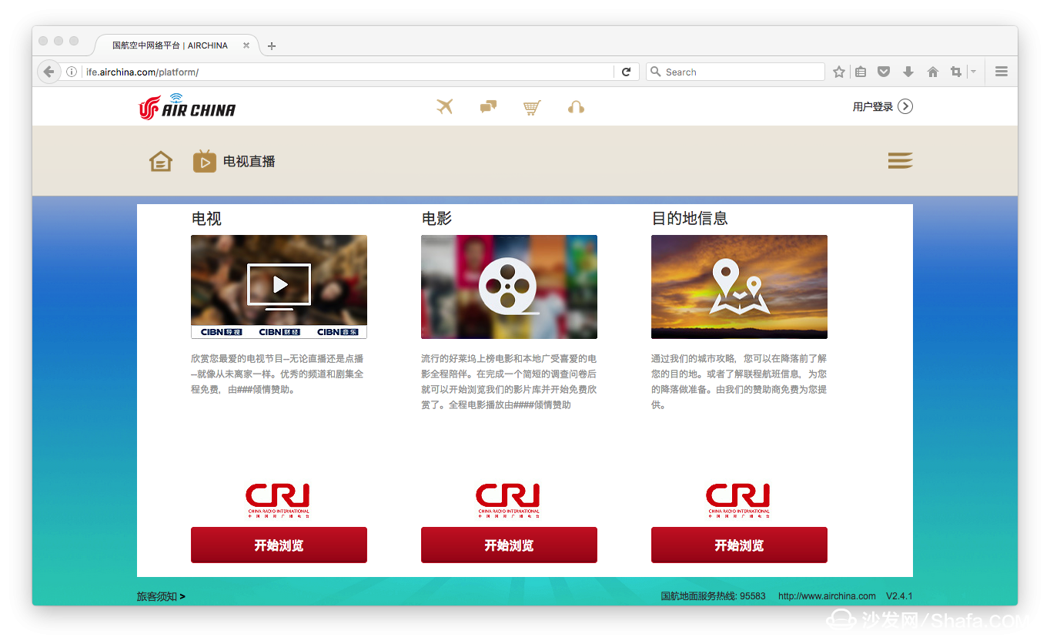Click the 电影 heading text
The image size is (1050, 644).
[436, 219]
